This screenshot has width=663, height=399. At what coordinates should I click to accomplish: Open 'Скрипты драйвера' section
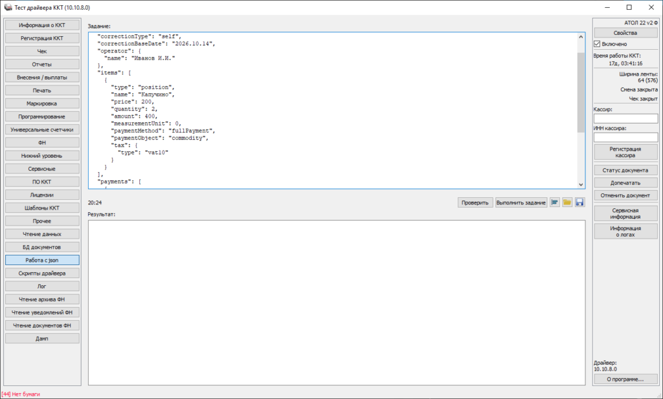click(x=42, y=274)
